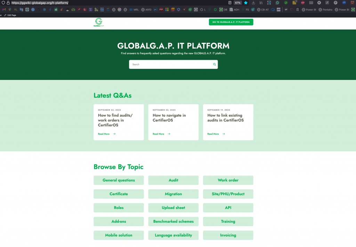
Task: Open the Gmail bookmark icon
Action: tap(4, 10)
